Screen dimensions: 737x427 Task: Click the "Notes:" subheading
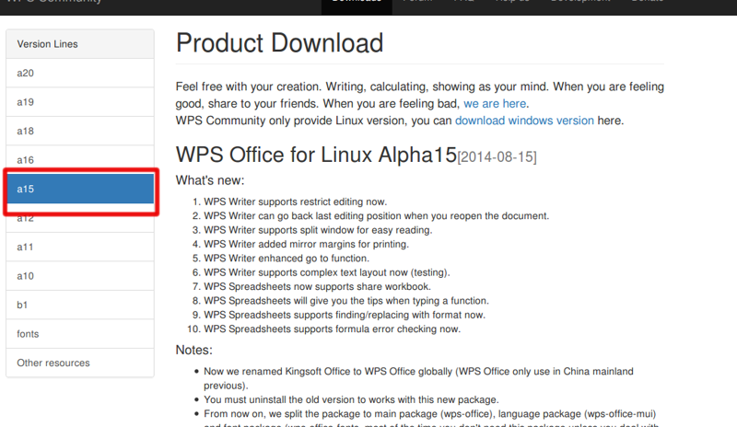point(194,350)
